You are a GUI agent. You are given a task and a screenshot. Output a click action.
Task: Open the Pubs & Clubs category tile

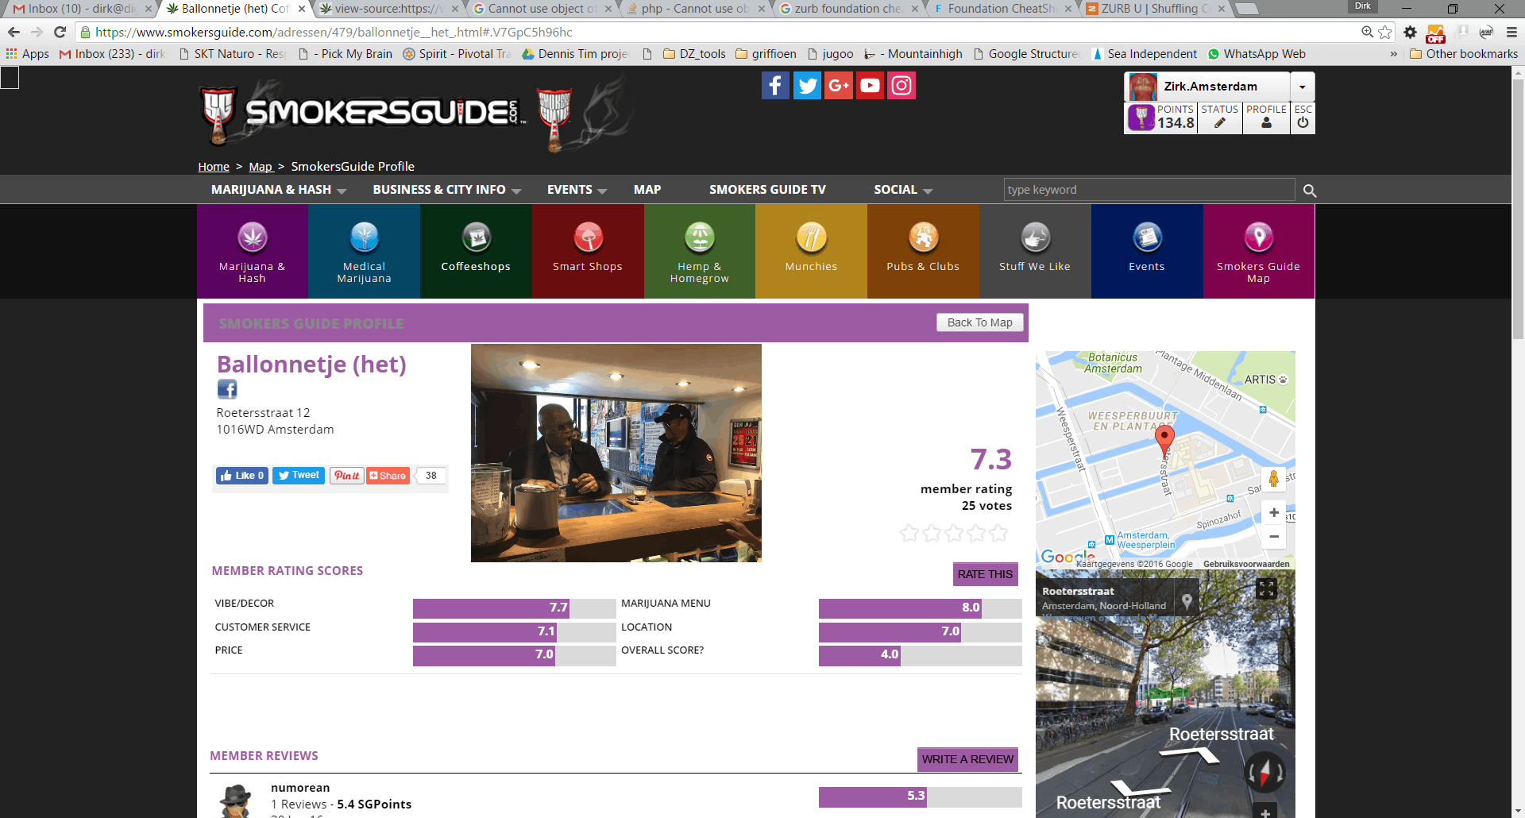(x=923, y=252)
